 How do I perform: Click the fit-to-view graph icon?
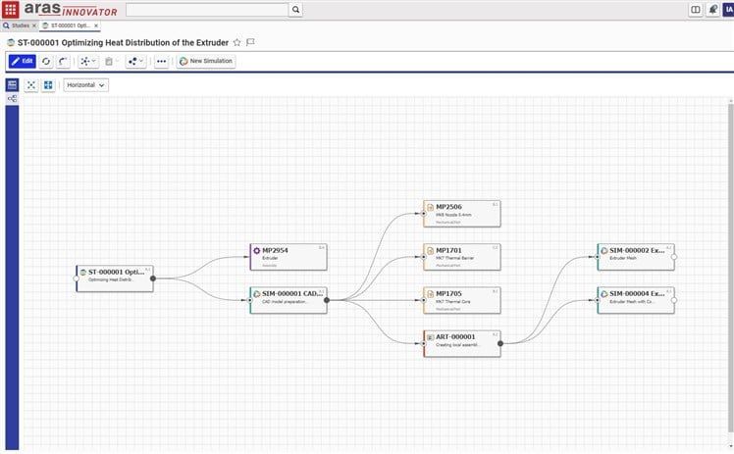[x=30, y=85]
